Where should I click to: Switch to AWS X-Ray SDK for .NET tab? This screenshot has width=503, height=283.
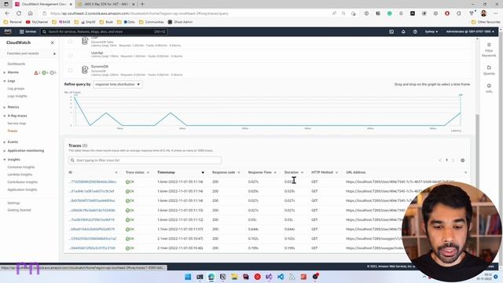[106, 4]
